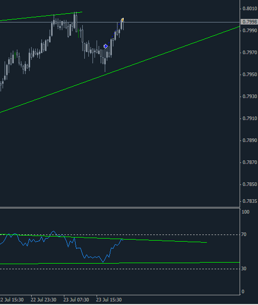
Task: Click the 0.7950 price scale label
Action: pyautogui.click(x=250, y=75)
